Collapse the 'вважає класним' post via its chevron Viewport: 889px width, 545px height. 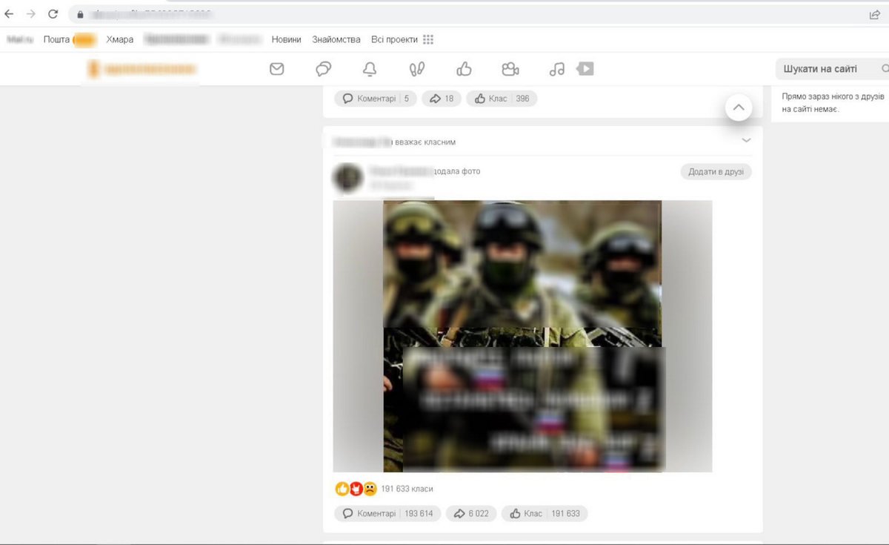tap(746, 140)
